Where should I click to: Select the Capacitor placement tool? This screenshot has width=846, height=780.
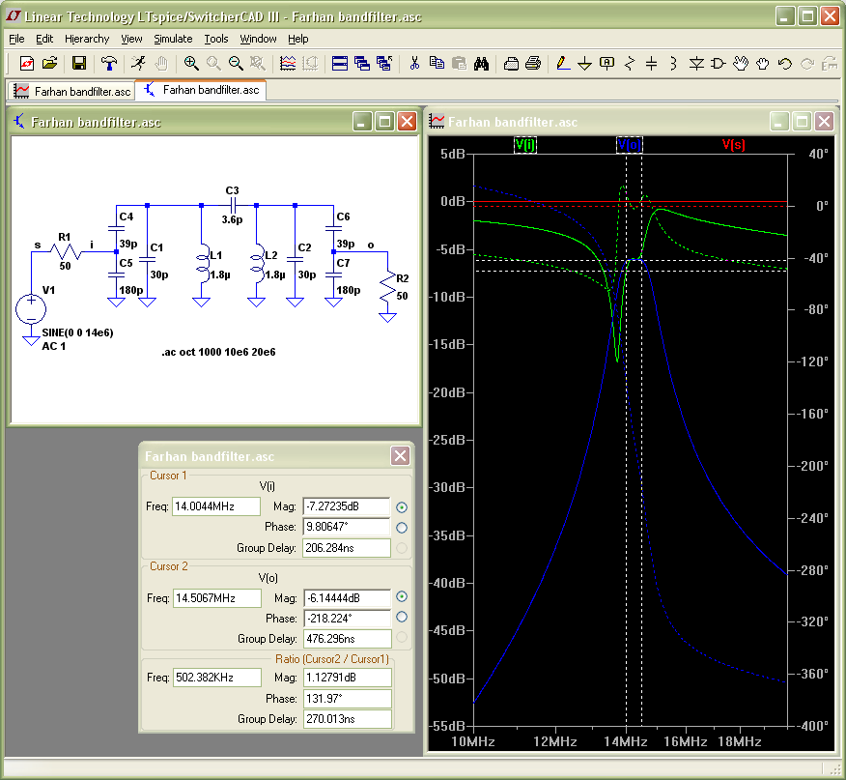(651, 64)
